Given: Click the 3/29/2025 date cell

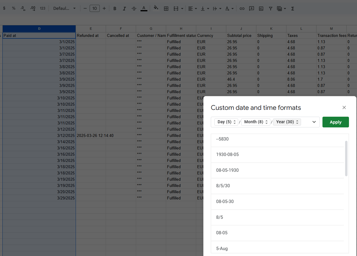Looking at the screenshot, I should 39,198.
